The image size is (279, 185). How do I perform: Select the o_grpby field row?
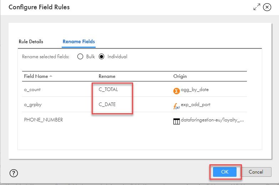point(32,105)
